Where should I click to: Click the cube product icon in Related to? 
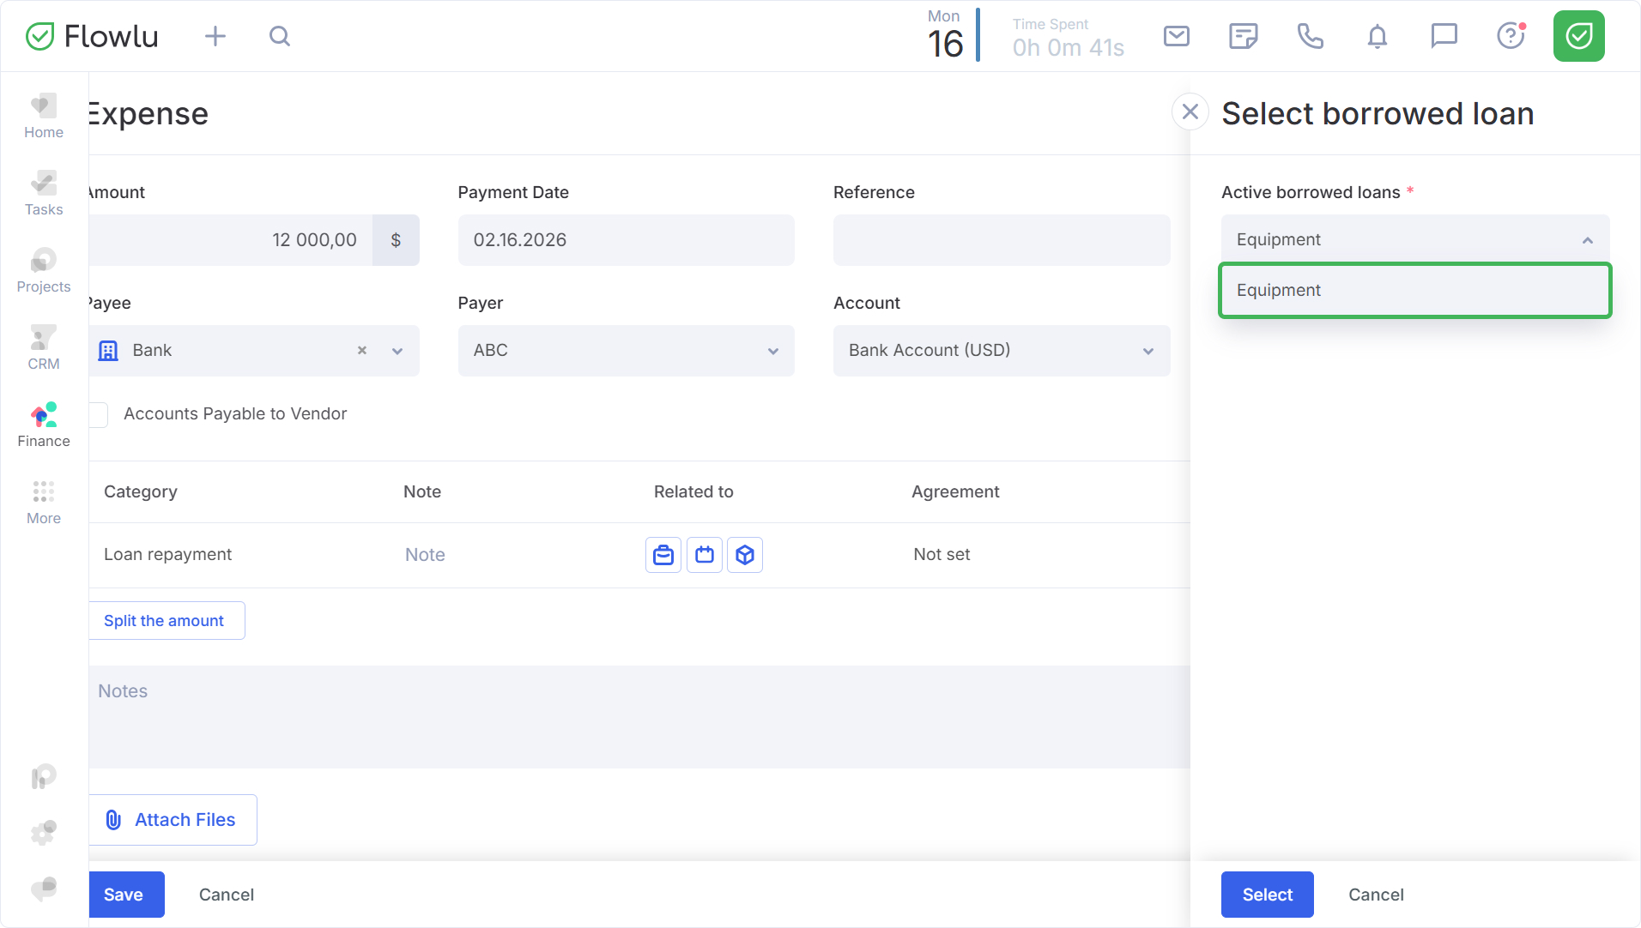tap(745, 555)
